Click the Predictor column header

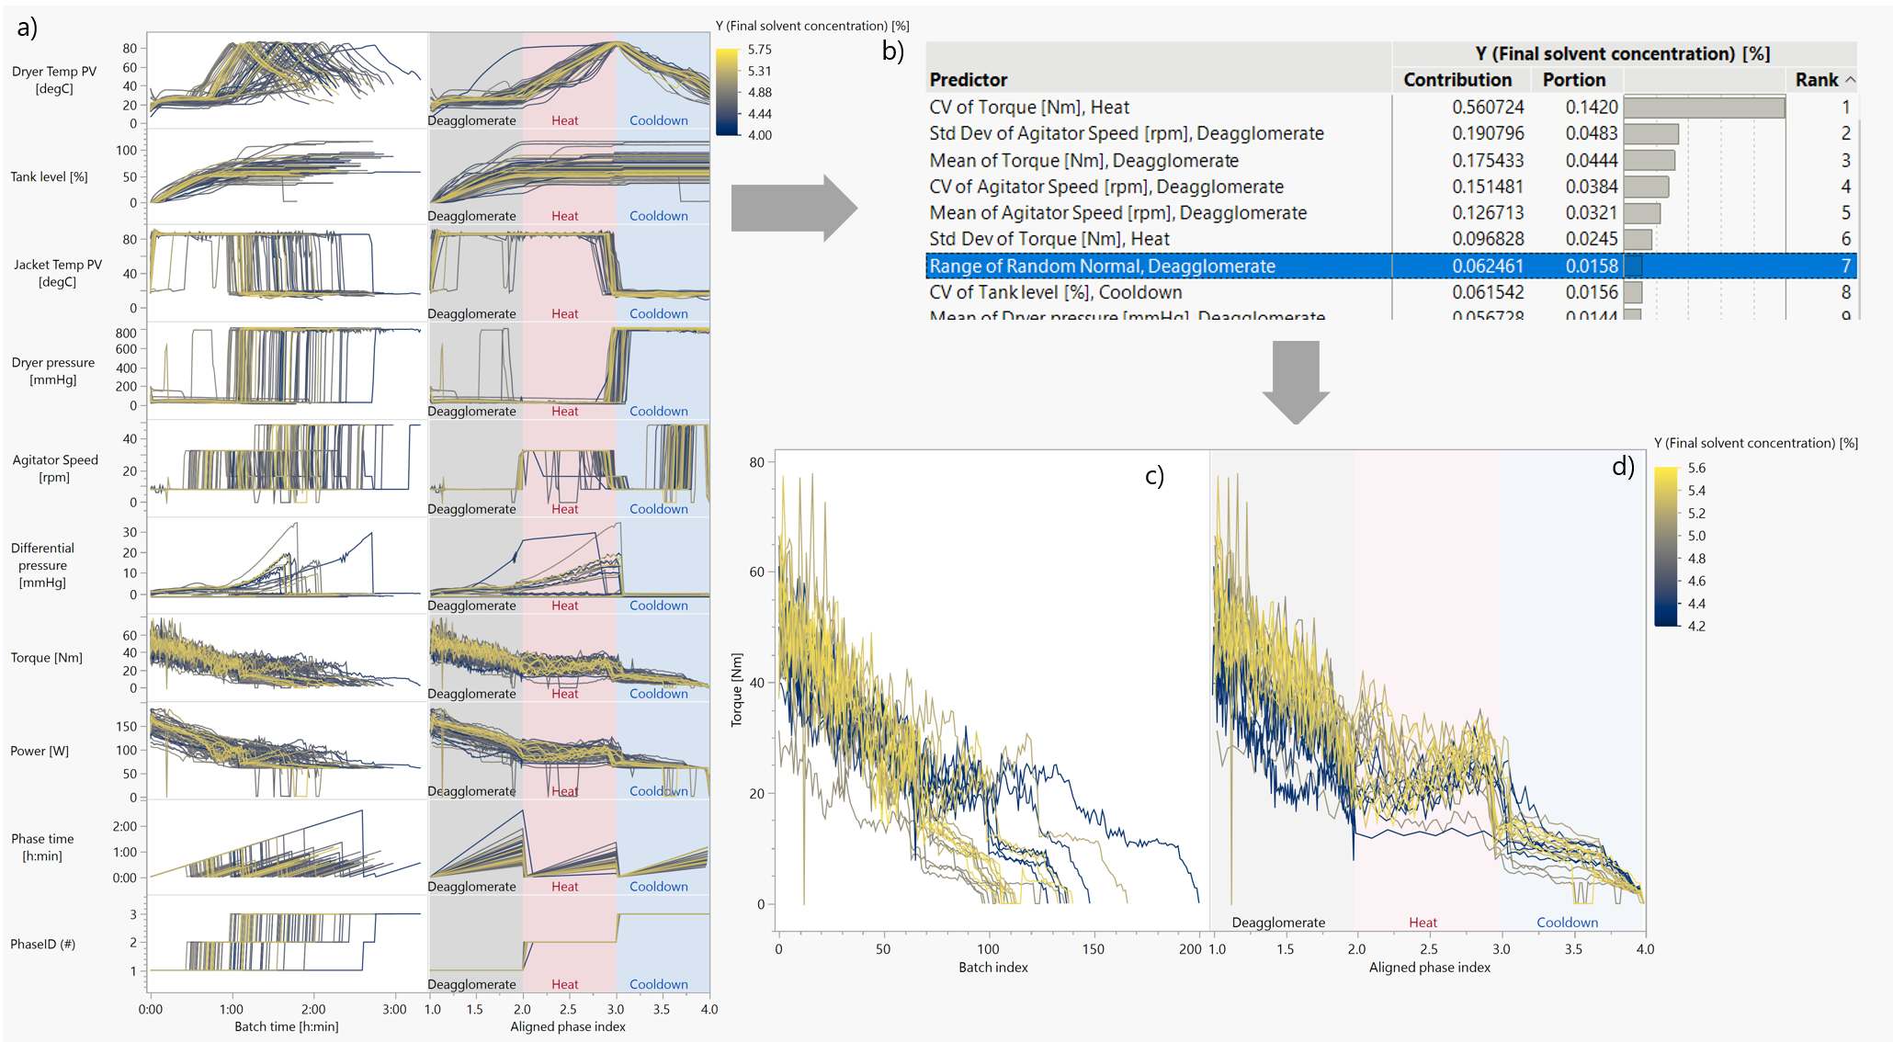968,80
